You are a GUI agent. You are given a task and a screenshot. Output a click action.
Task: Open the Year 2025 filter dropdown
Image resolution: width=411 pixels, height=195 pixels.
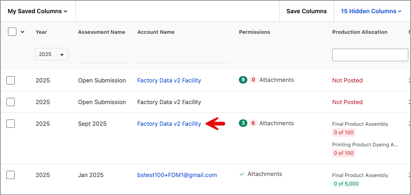[51, 54]
